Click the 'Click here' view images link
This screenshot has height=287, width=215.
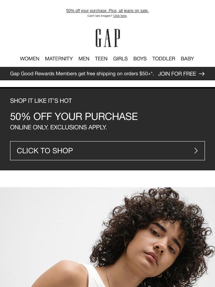coord(120,16)
